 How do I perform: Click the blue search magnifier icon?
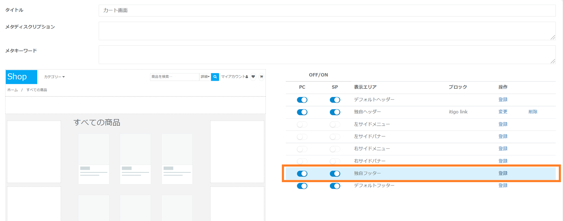(x=215, y=77)
